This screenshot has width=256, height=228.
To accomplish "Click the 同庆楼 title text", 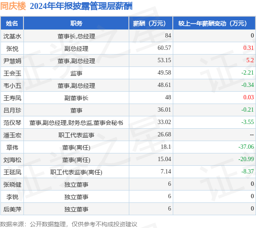I will 13,6.
